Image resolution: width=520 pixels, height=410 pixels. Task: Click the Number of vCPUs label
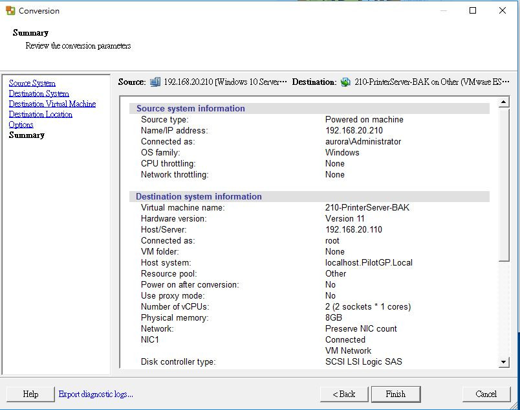click(175, 306)
